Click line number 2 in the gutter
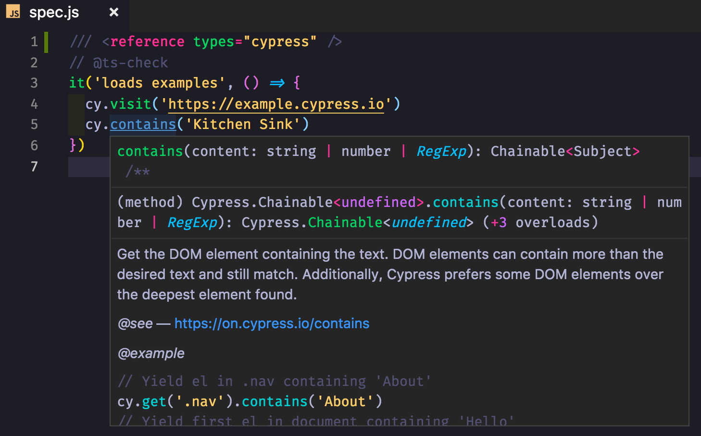This screenshot has height=436, width=701. click(34, 63)
